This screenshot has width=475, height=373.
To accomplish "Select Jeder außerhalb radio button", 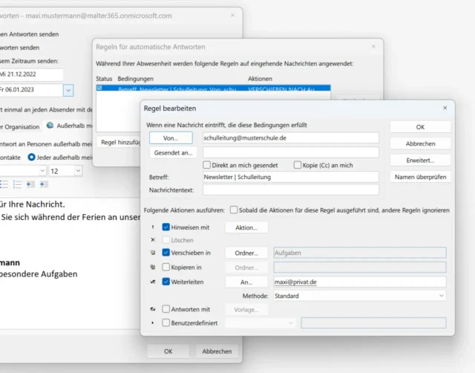I will pyautogui.click(x=31, y=157).
